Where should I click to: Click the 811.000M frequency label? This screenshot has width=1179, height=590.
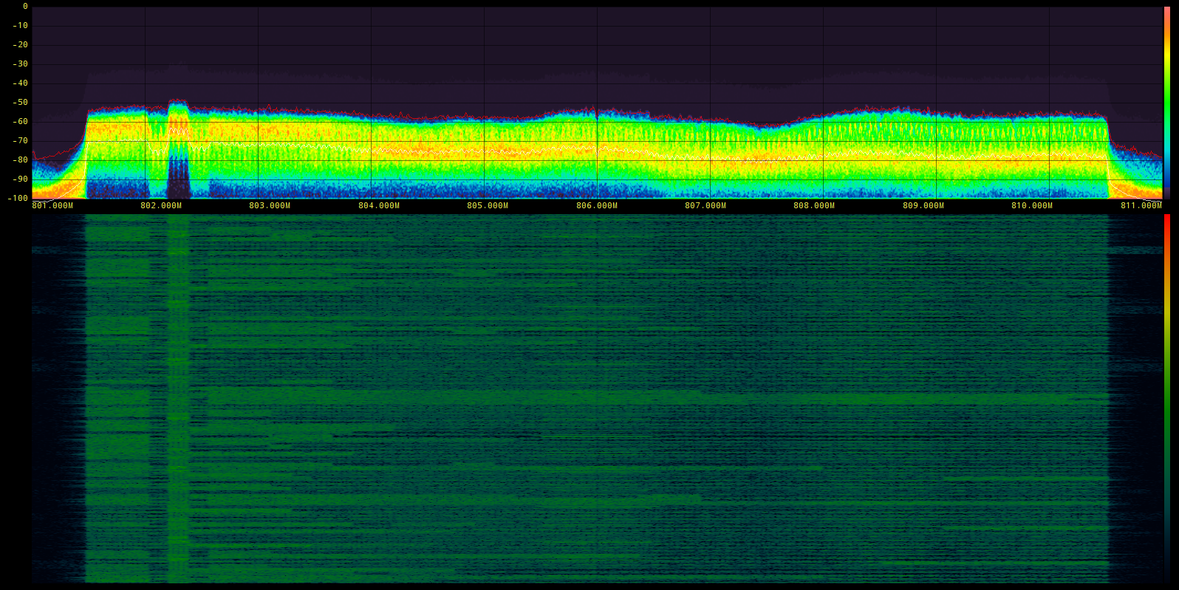[1141, 205]
